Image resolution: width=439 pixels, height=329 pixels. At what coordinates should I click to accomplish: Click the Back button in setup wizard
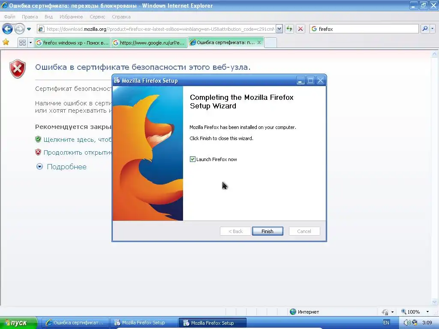235,231
